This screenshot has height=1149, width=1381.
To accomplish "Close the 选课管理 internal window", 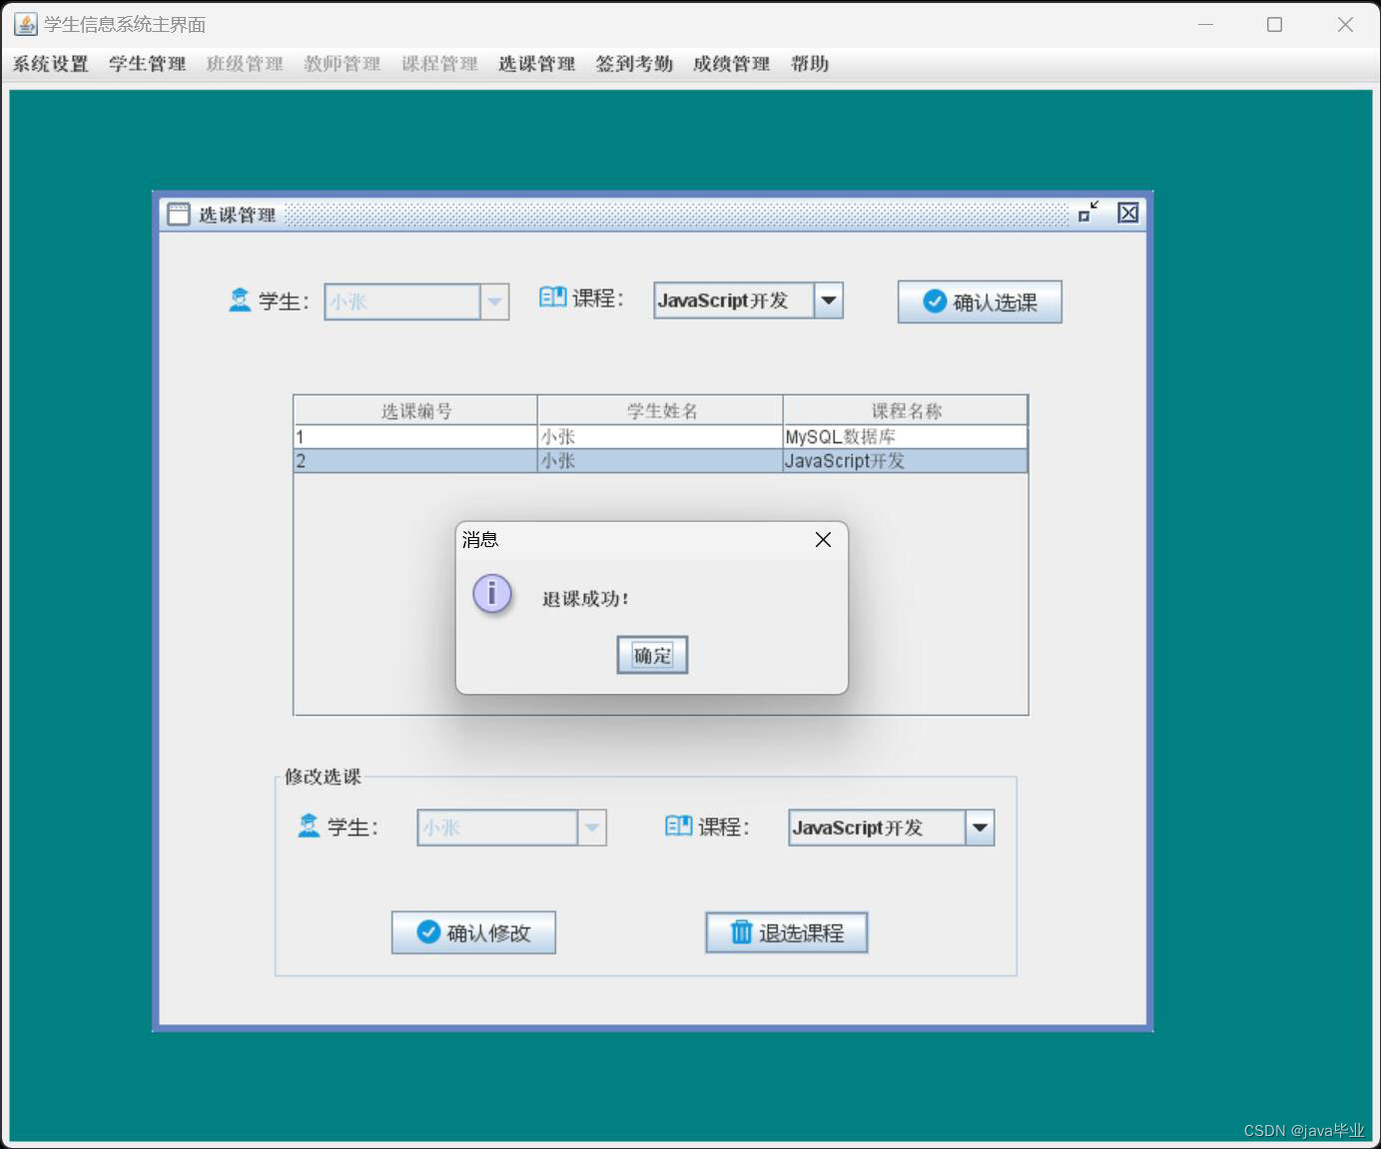I will coord(1128,213).
